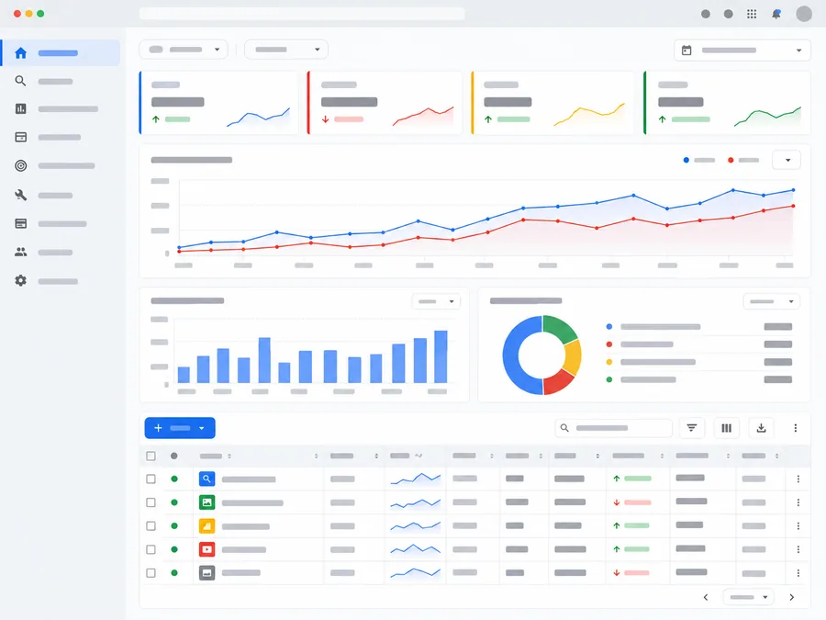Image resolution: width=826 pixels, height=620 pixels.
Task: Open the dropdown on the bar chart card
Action: point(436,301)
